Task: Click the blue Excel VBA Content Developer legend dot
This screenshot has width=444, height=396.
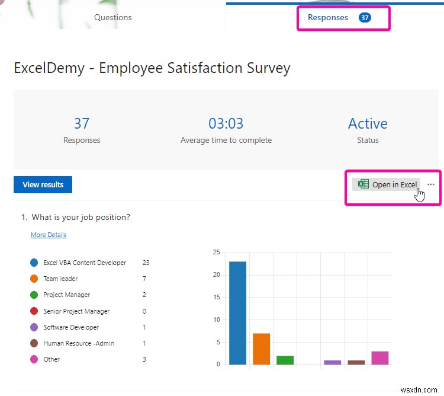Action: coord(33,263)
